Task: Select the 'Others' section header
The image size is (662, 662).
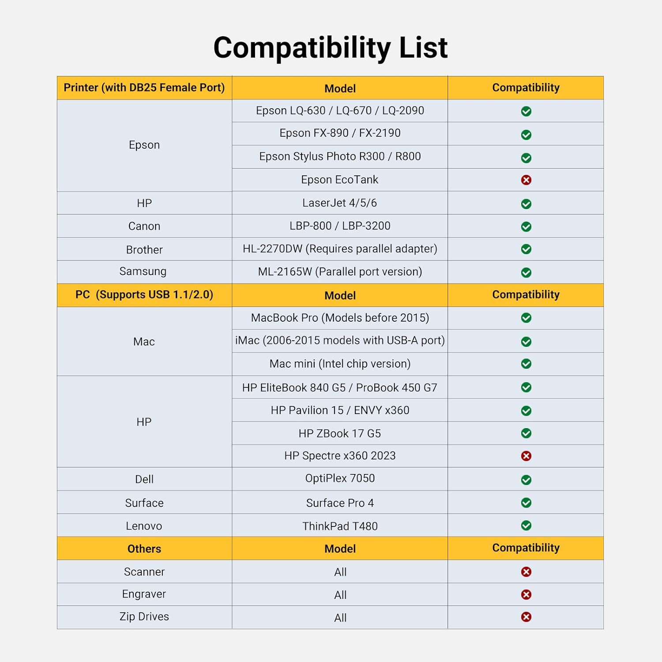Action: pyautogui.click(x=144, y=549)
